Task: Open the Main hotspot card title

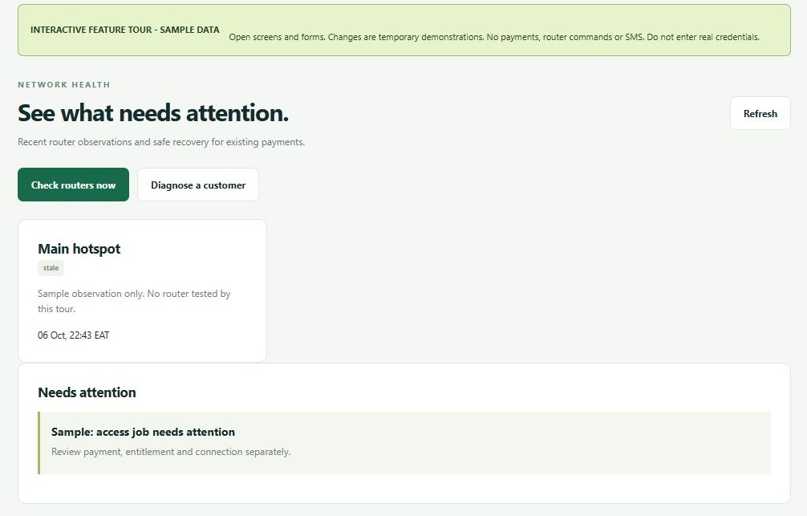Action: tap(79, 249)
